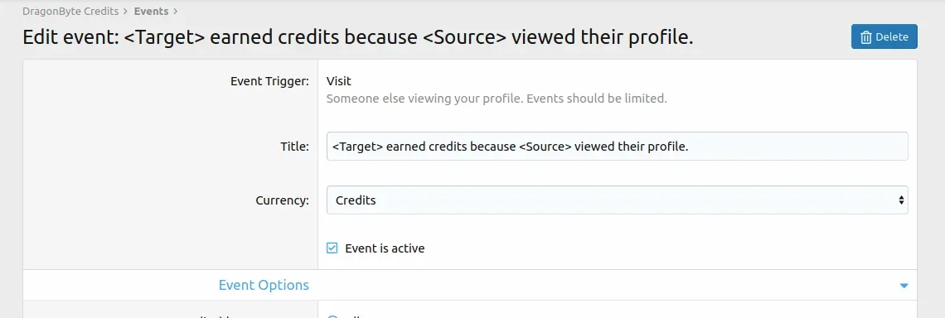This screenshot has height=318, width=945.
Task: Click the up-down arrows on Currency select
Action: (901, 200)
